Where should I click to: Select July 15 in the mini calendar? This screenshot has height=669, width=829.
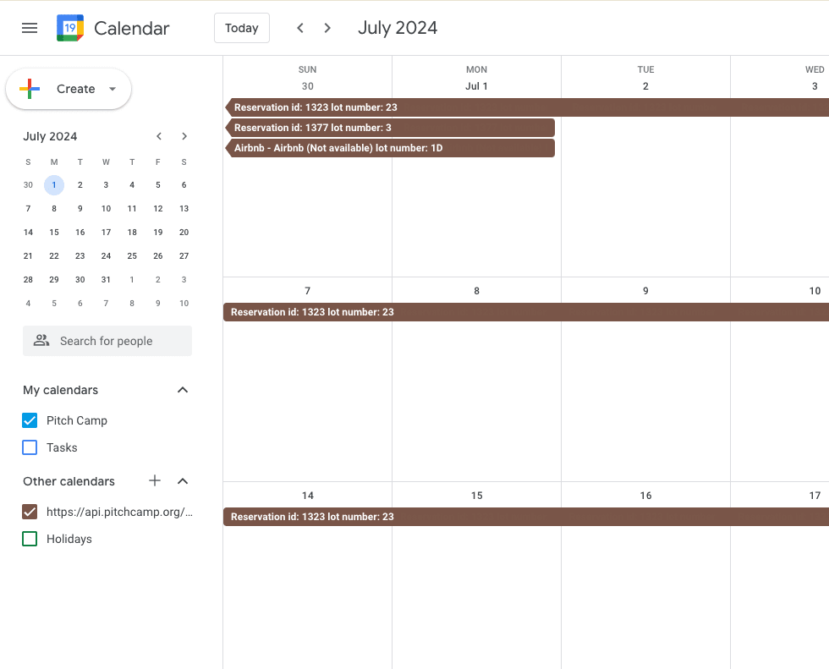click(54, 232)
